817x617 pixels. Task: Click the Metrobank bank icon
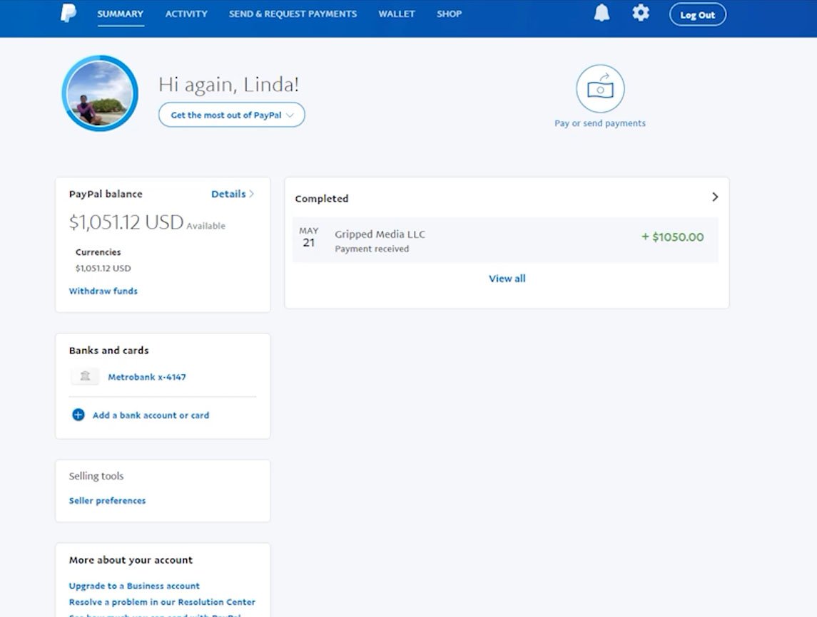click(85, 376)
